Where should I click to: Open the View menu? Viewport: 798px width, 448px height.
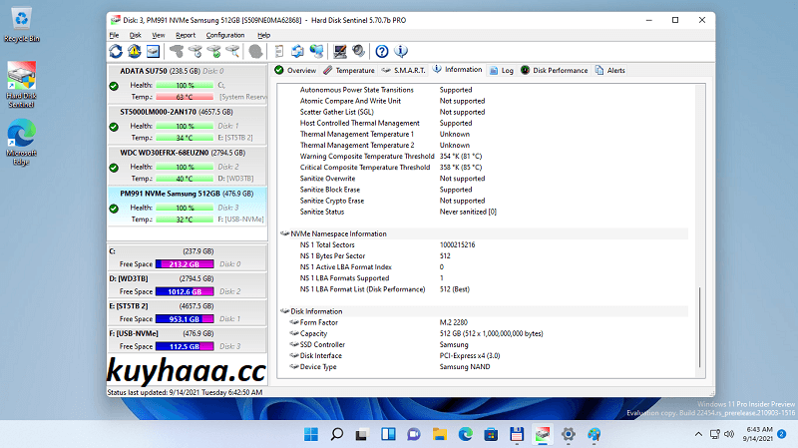coord(159,35)
